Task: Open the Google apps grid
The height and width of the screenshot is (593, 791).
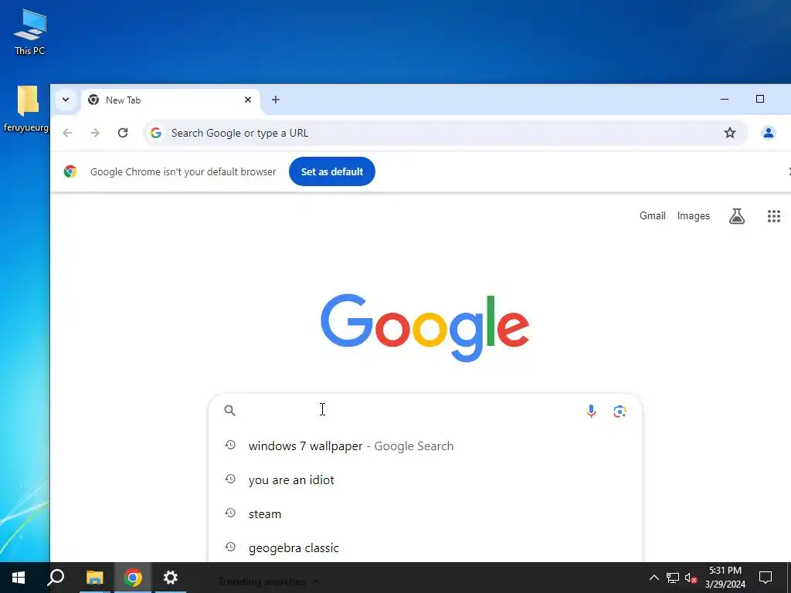Action: [x=774, y=216]
